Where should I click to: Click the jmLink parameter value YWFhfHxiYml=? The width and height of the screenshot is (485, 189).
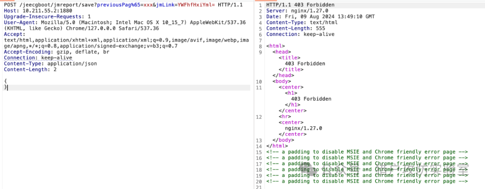coord(196,5)
